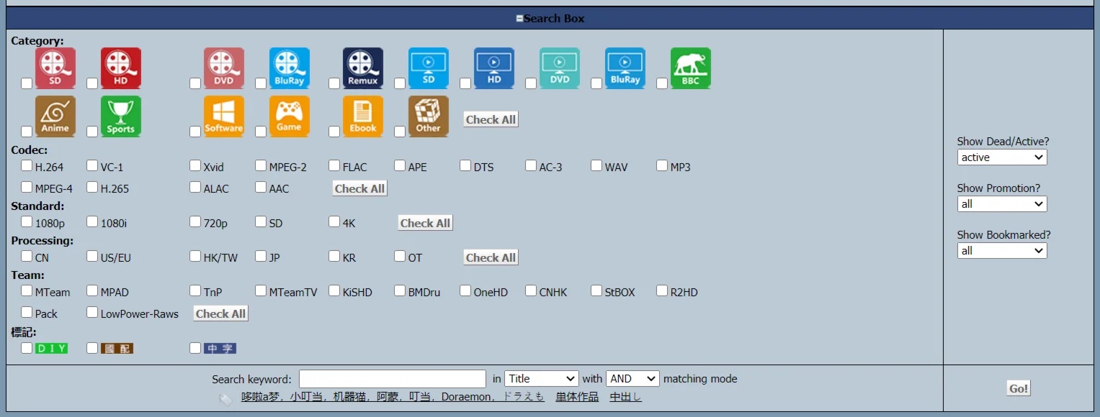This screenshot has height=417, width=1100.
Task: Click the blue 中字 tag badge
Action: click(220, 349)
